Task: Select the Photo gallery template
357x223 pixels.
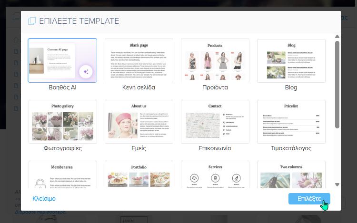Action: coord(62,122)
